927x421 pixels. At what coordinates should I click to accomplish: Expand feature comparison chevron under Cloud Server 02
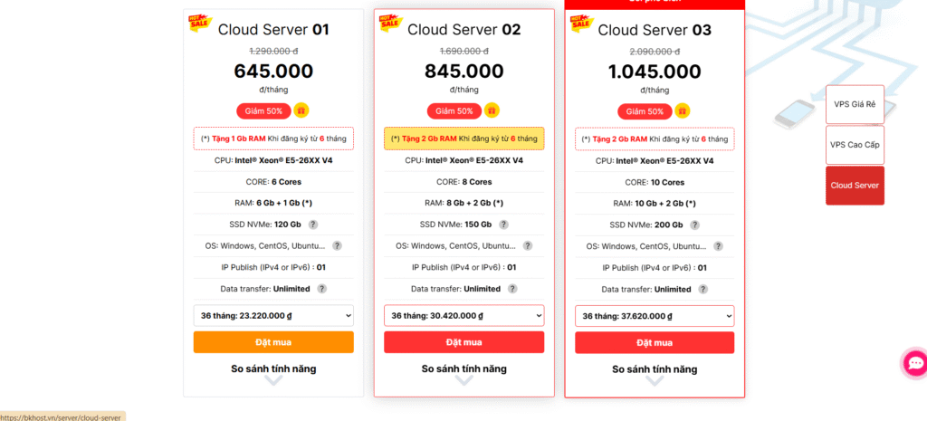(463, 381)
